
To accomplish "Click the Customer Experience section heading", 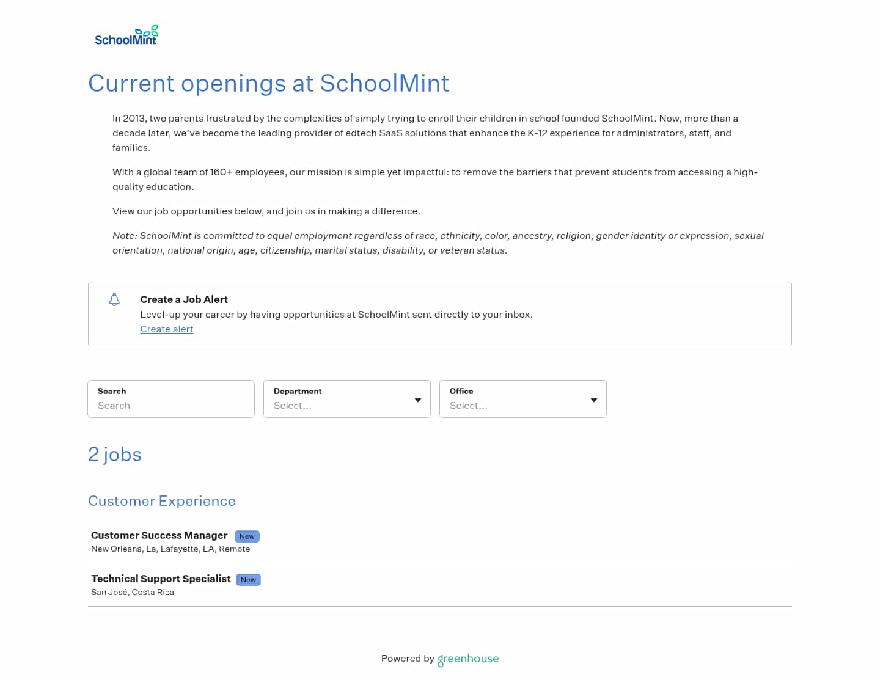I will point(162,501).
